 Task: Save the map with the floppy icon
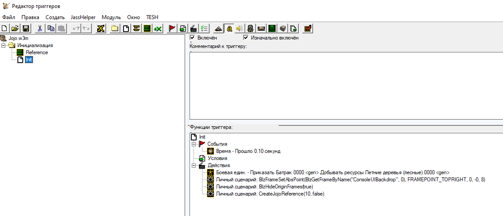[x=26, y=28]
